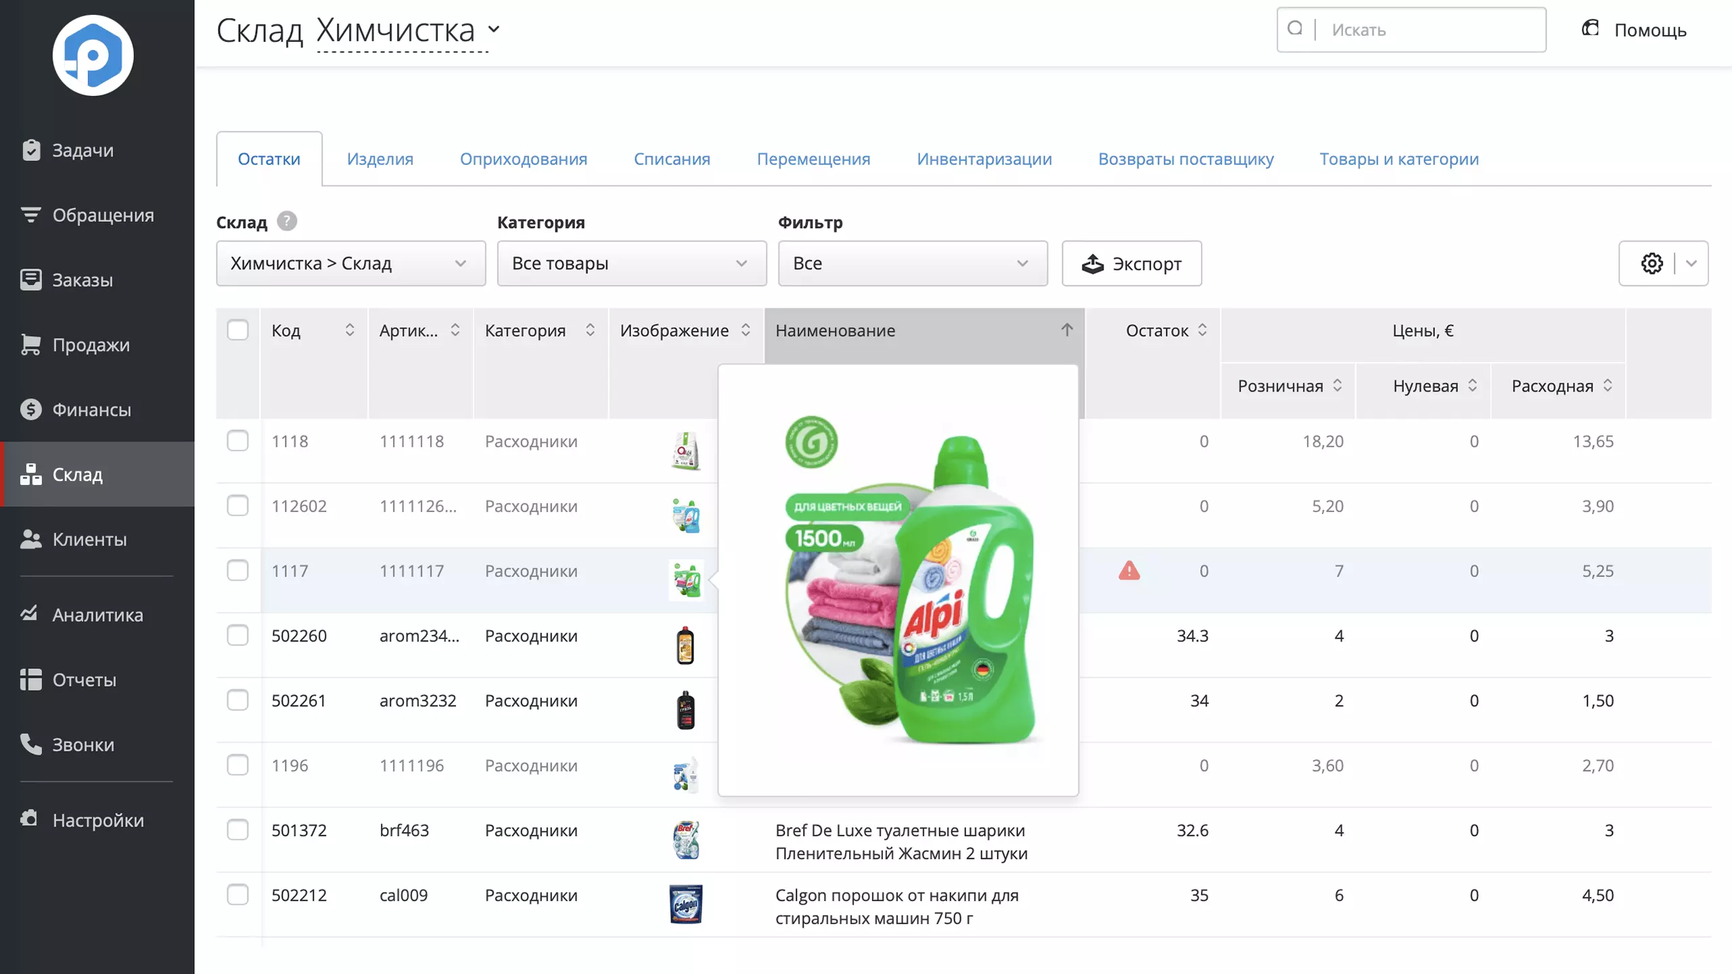Open Обращения from the sidebar
The height and width of the screenshot is (974, 1732).
tap(97, 215)
